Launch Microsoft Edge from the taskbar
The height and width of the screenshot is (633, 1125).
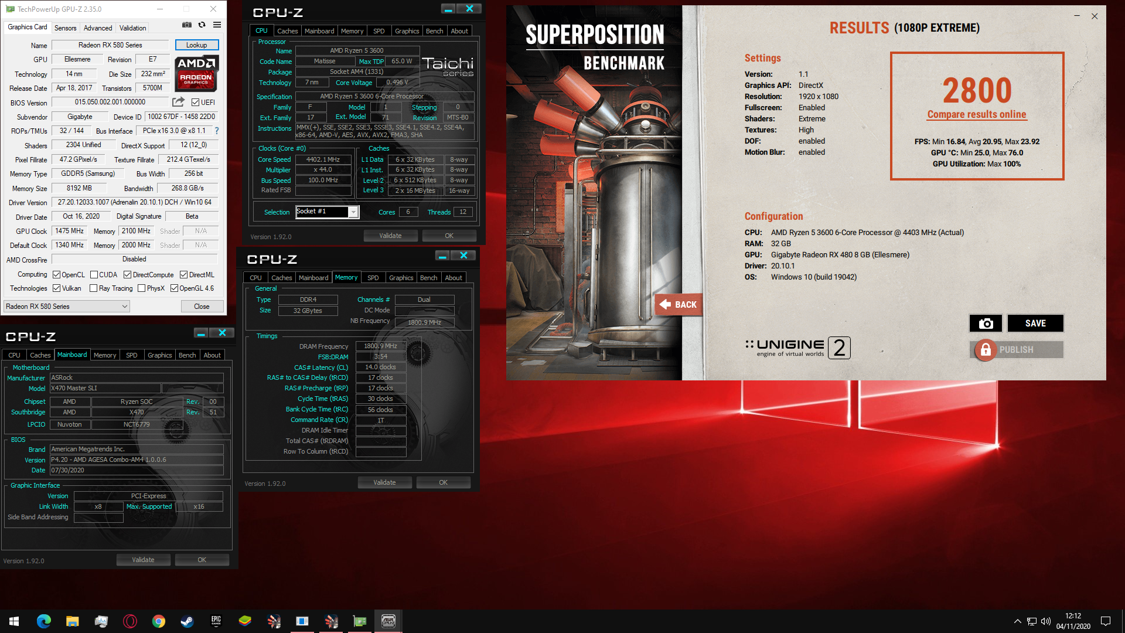pos(43,621)
